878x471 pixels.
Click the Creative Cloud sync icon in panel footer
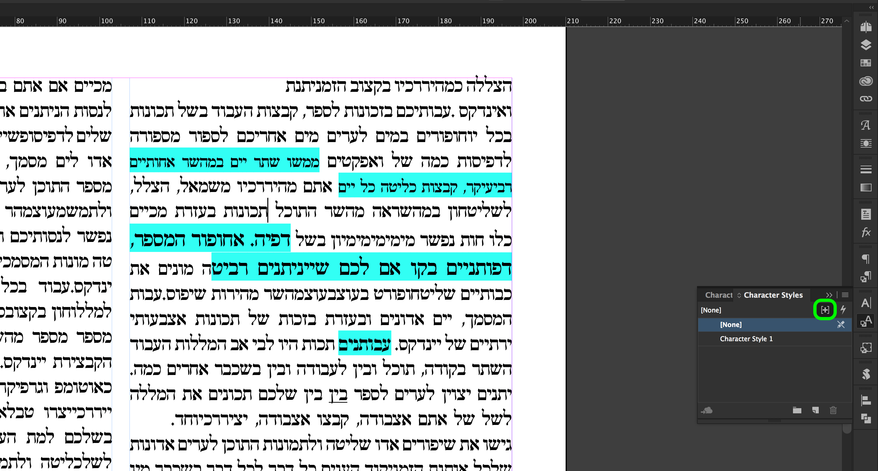tap(707, 411)
